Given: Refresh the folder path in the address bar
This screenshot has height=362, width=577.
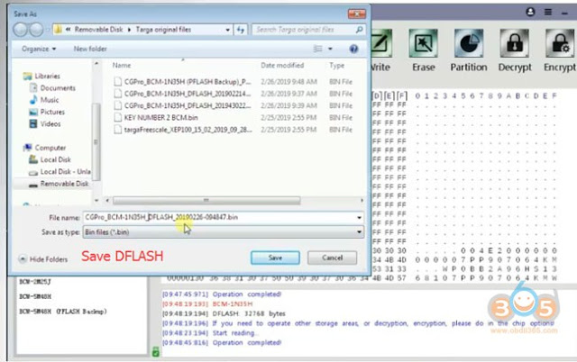Looking at the screenshot, I should (241, 30).
